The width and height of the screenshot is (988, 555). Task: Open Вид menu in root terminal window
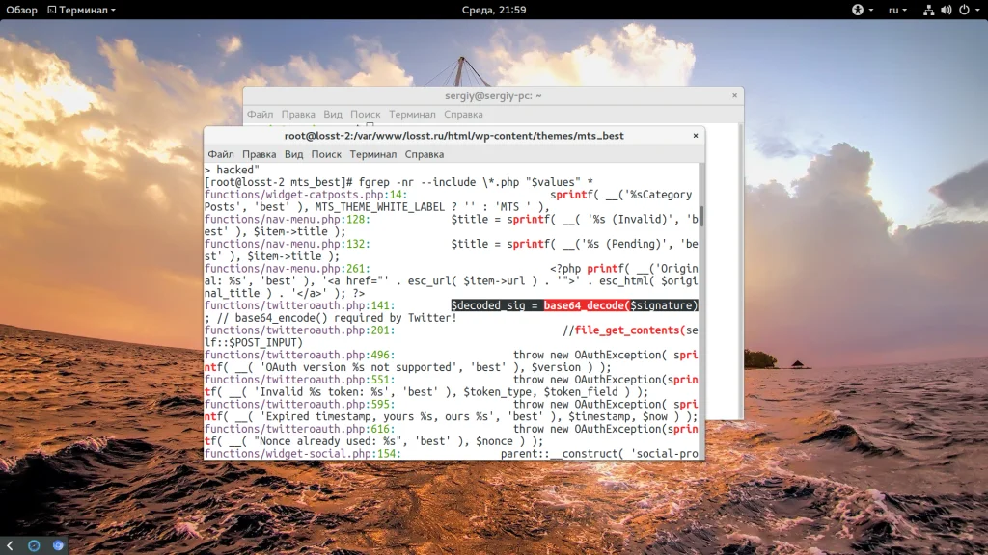coord(293,154)
